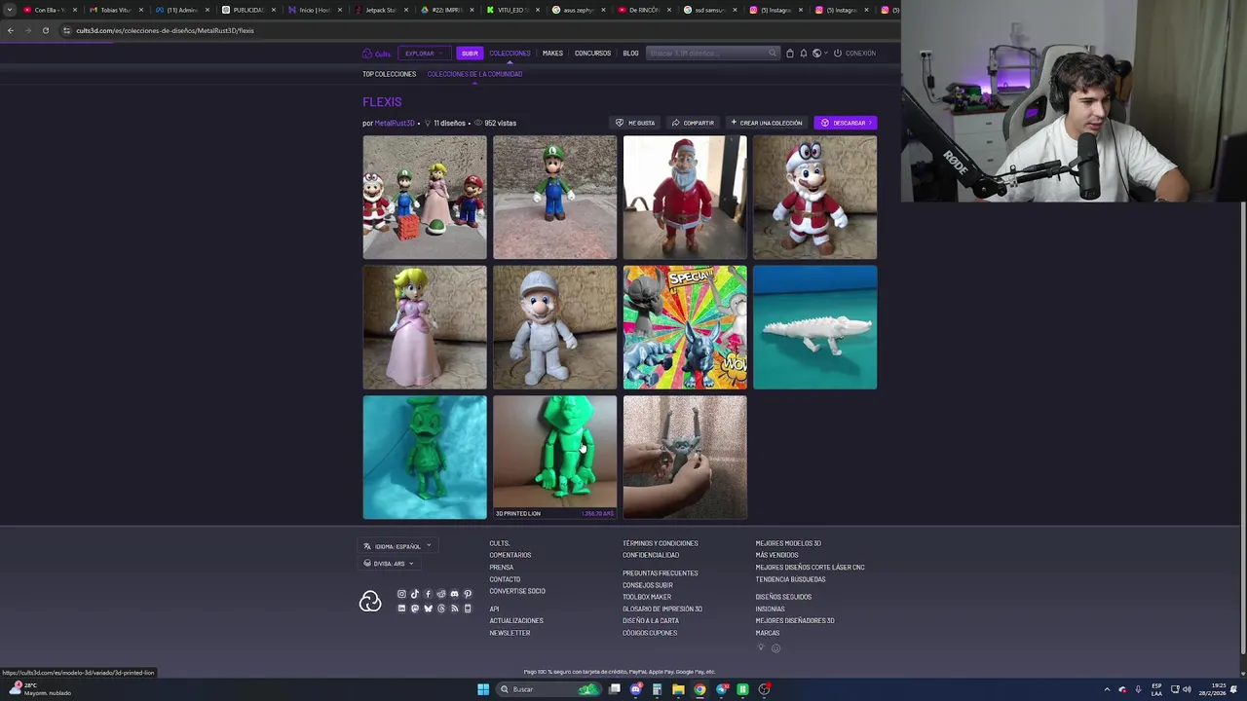
Task: Open the Pinterest footer icon
Action: [x=468, y=594]
